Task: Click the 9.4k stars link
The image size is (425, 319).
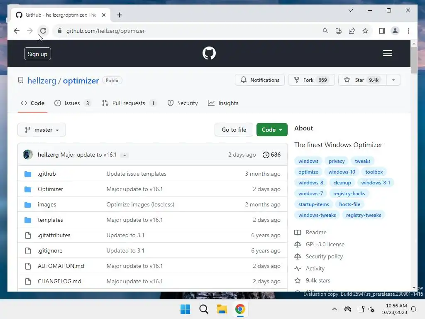Action: pyautogui.click(x=313, y=280)
